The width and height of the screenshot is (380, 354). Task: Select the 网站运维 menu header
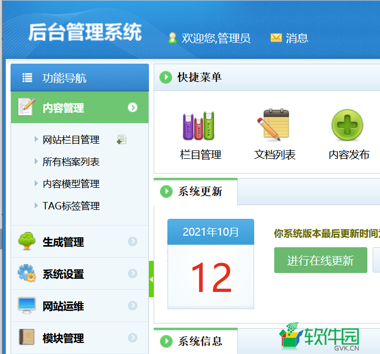coord(79,306)
